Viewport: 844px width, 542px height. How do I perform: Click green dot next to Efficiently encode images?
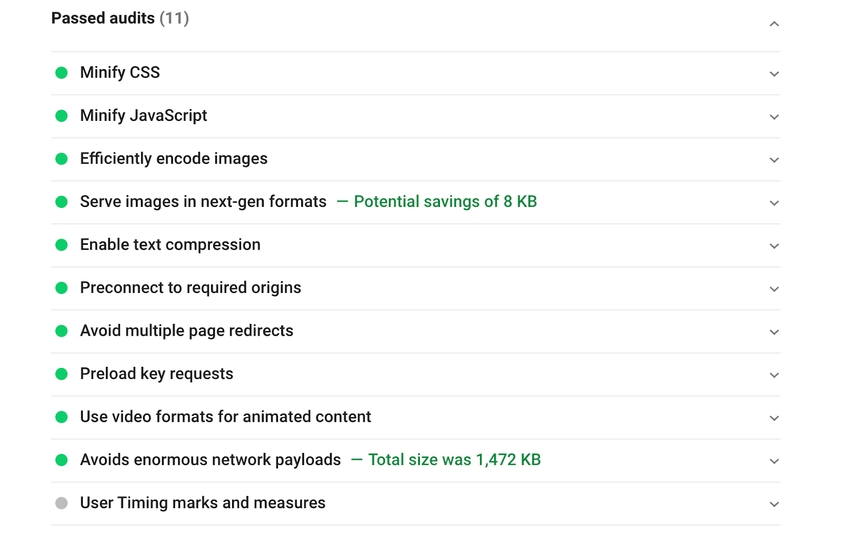point(62,159)
